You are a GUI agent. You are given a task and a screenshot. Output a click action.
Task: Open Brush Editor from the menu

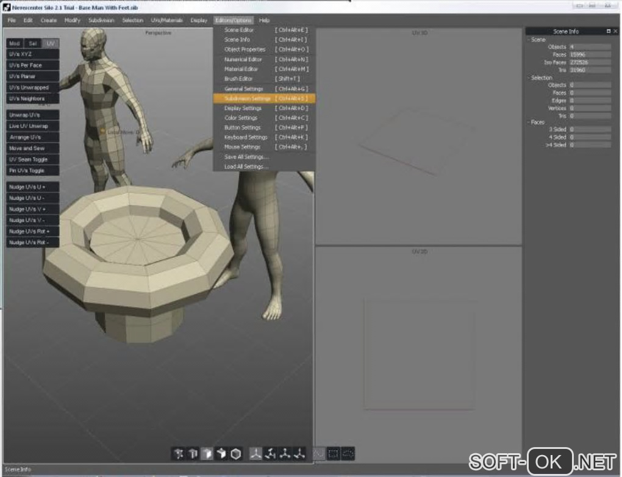(x=264, y=79)
